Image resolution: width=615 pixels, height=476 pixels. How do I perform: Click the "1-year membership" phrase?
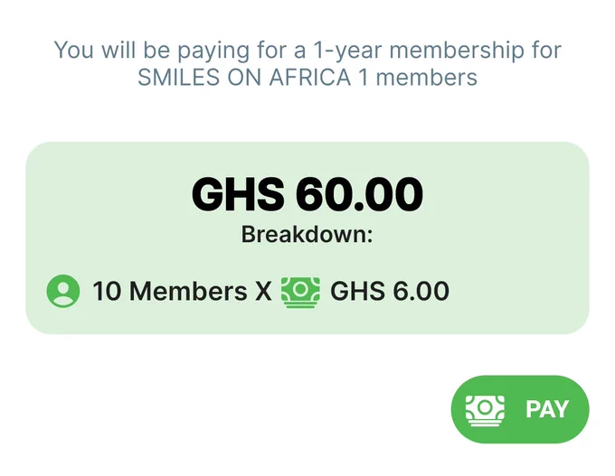click(x=419, y=51)
